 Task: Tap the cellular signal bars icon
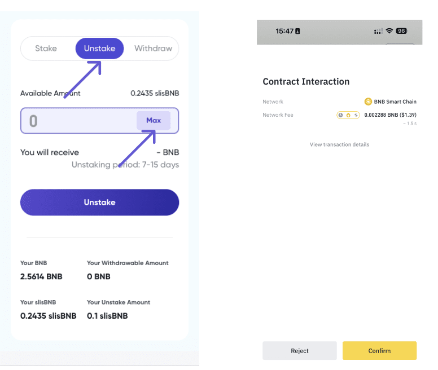[x=378, y=31]
